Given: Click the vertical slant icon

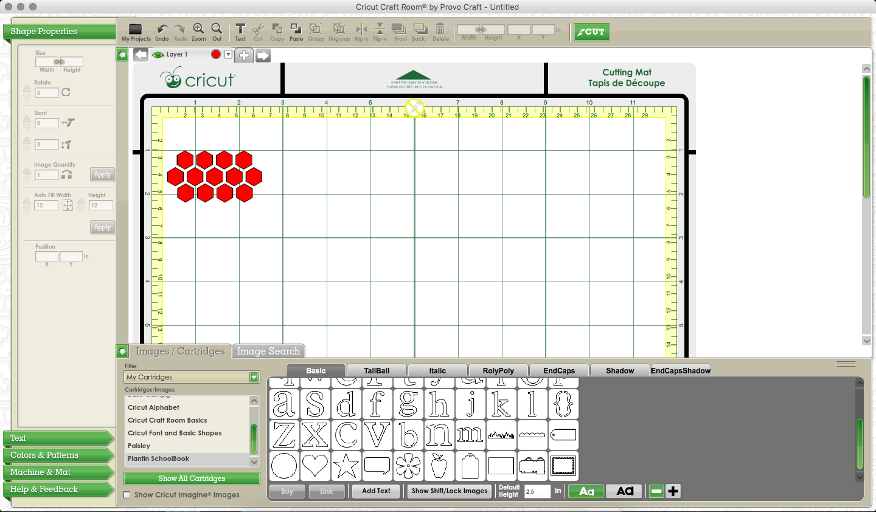Looking at the screenshot, I should (66, 145).
